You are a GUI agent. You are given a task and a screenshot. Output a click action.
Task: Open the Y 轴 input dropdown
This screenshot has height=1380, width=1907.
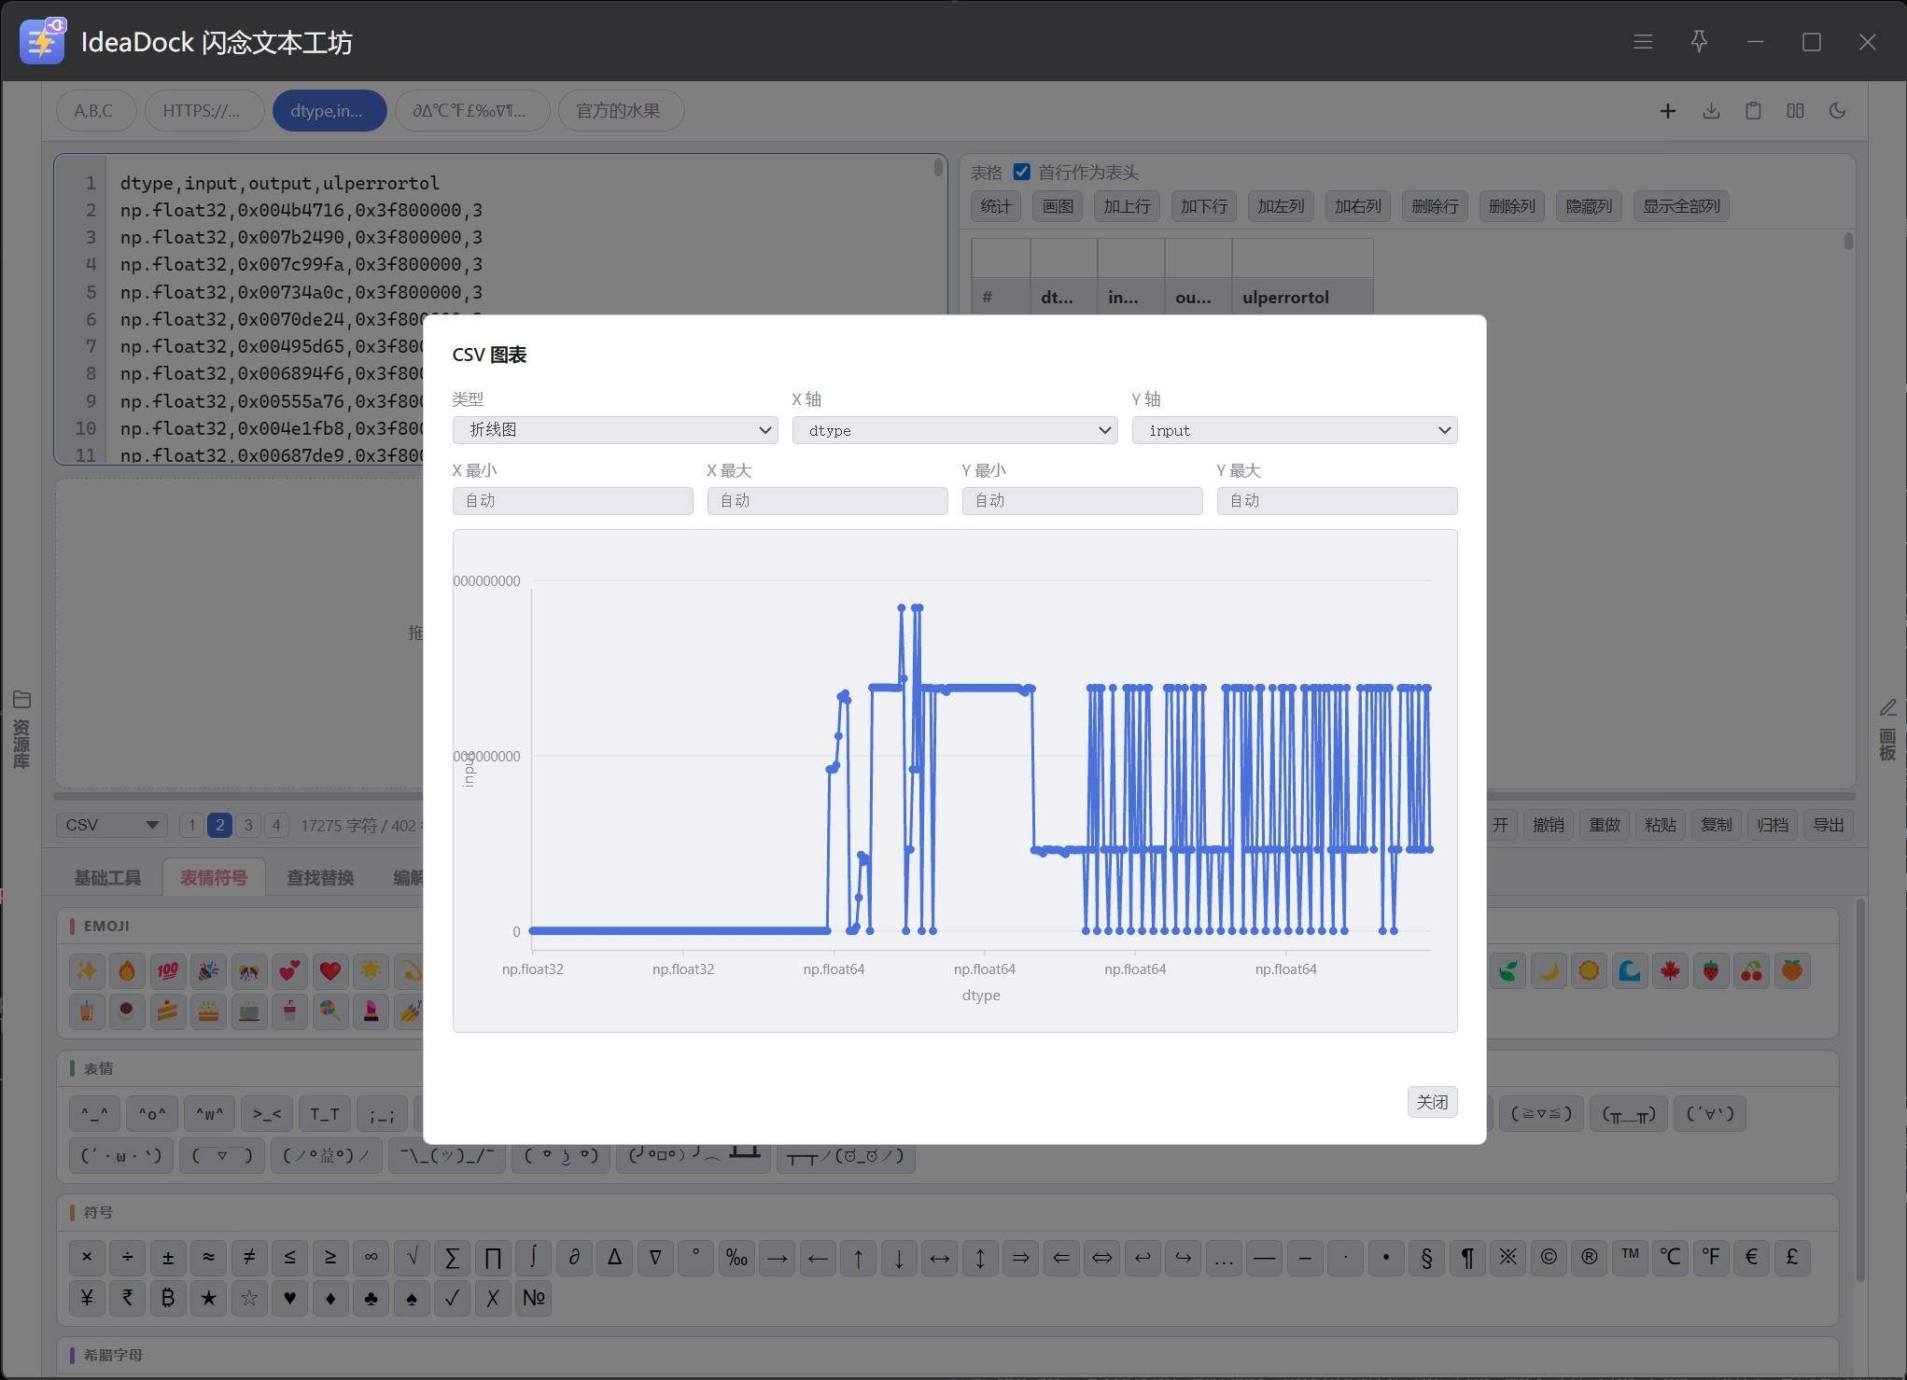1294,430
